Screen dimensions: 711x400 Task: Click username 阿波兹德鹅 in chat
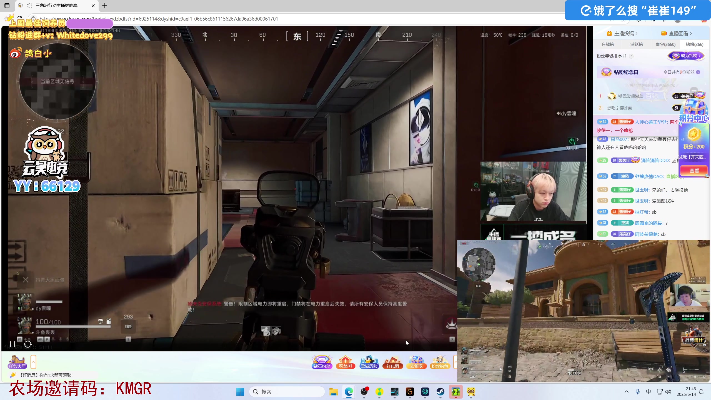[x=646, y=234]
